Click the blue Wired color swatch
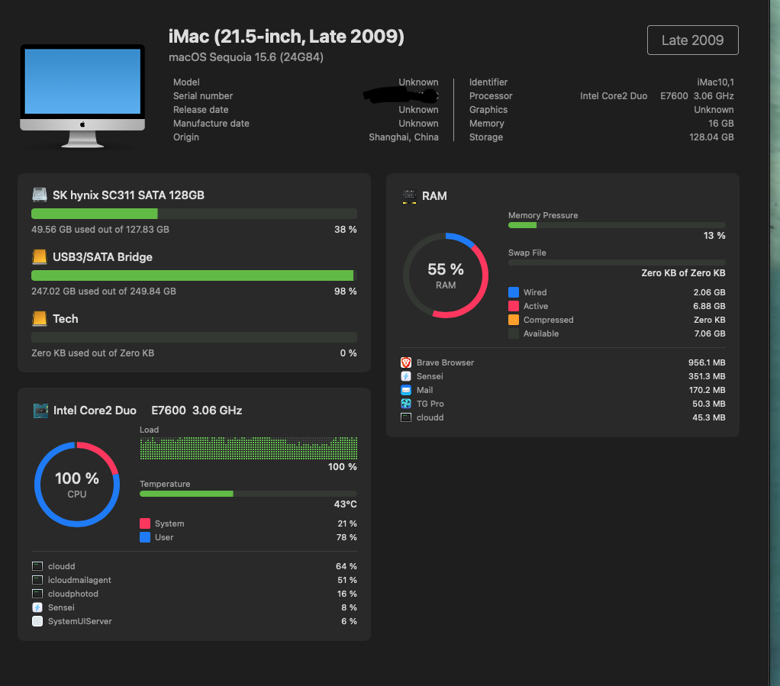The image size is (780, 686). click(x=514, y=292)
